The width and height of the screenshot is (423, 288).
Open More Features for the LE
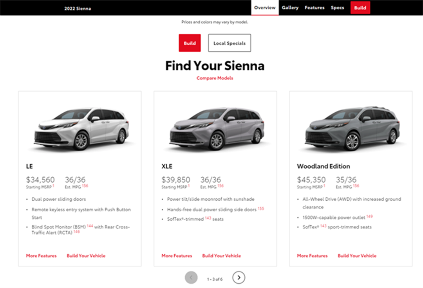[41, 256]
